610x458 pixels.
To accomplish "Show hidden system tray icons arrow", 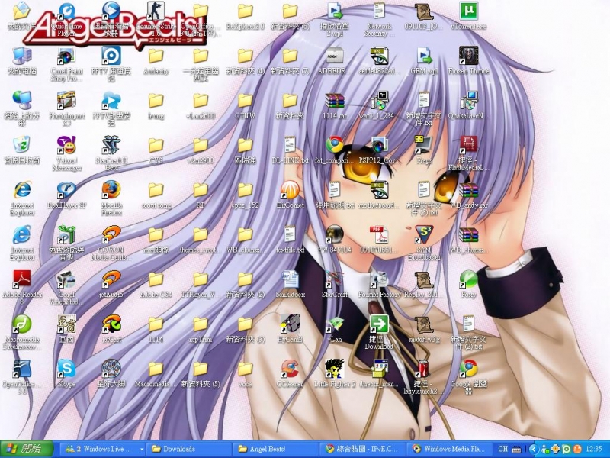I will [x=534, y=449].
